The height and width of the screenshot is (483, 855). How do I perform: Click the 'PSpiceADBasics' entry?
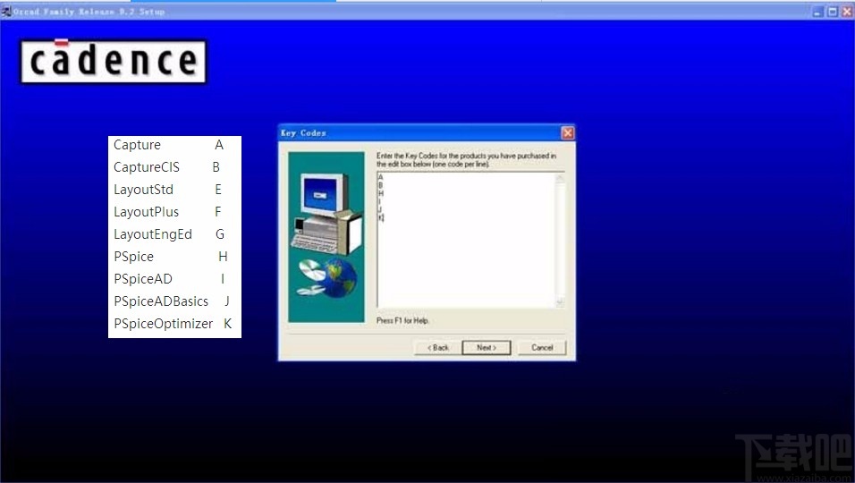coord(161,301)
